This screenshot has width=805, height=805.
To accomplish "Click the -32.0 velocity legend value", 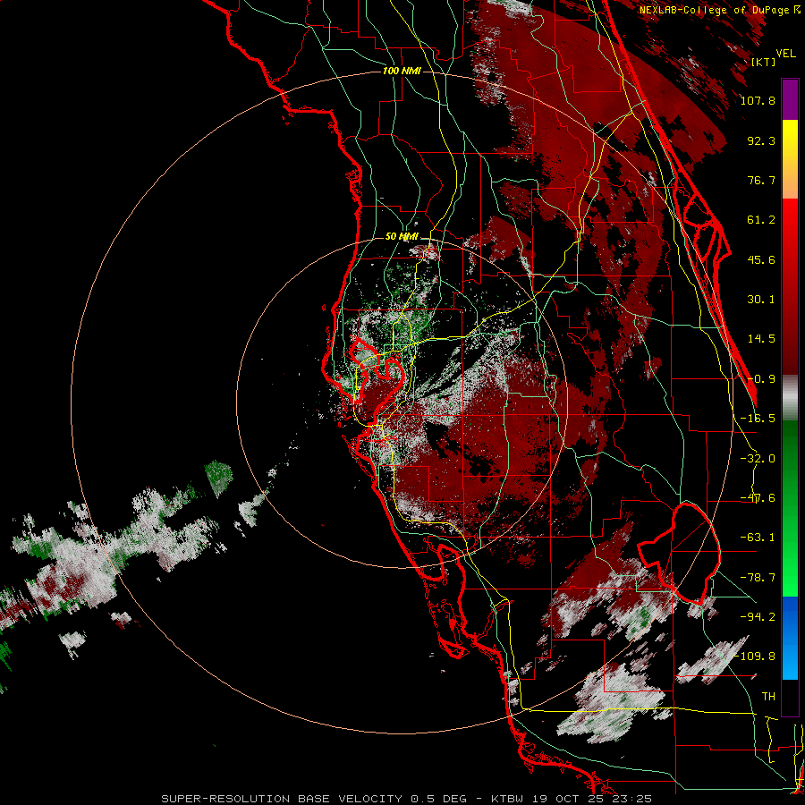I will [758, 459].
